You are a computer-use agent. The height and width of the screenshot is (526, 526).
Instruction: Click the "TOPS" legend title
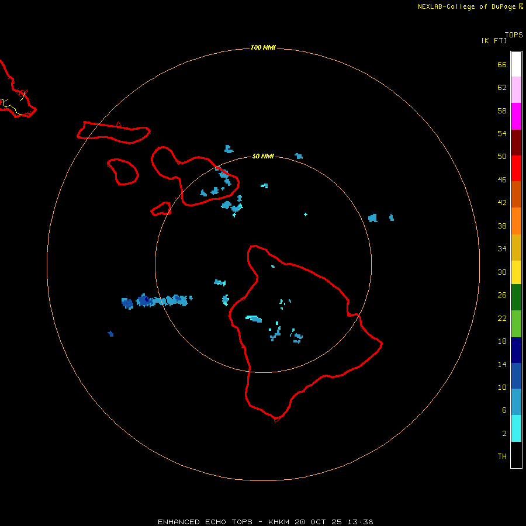pyautogui.click(x=514, y=34)
